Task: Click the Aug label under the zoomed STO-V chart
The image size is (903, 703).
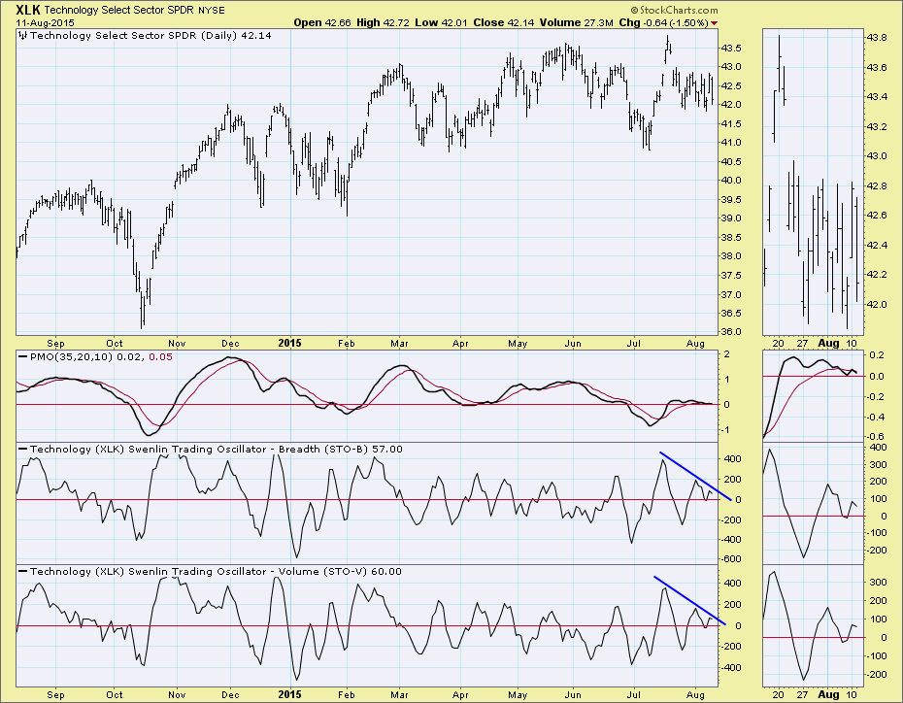Action: [x=828, y=695]
